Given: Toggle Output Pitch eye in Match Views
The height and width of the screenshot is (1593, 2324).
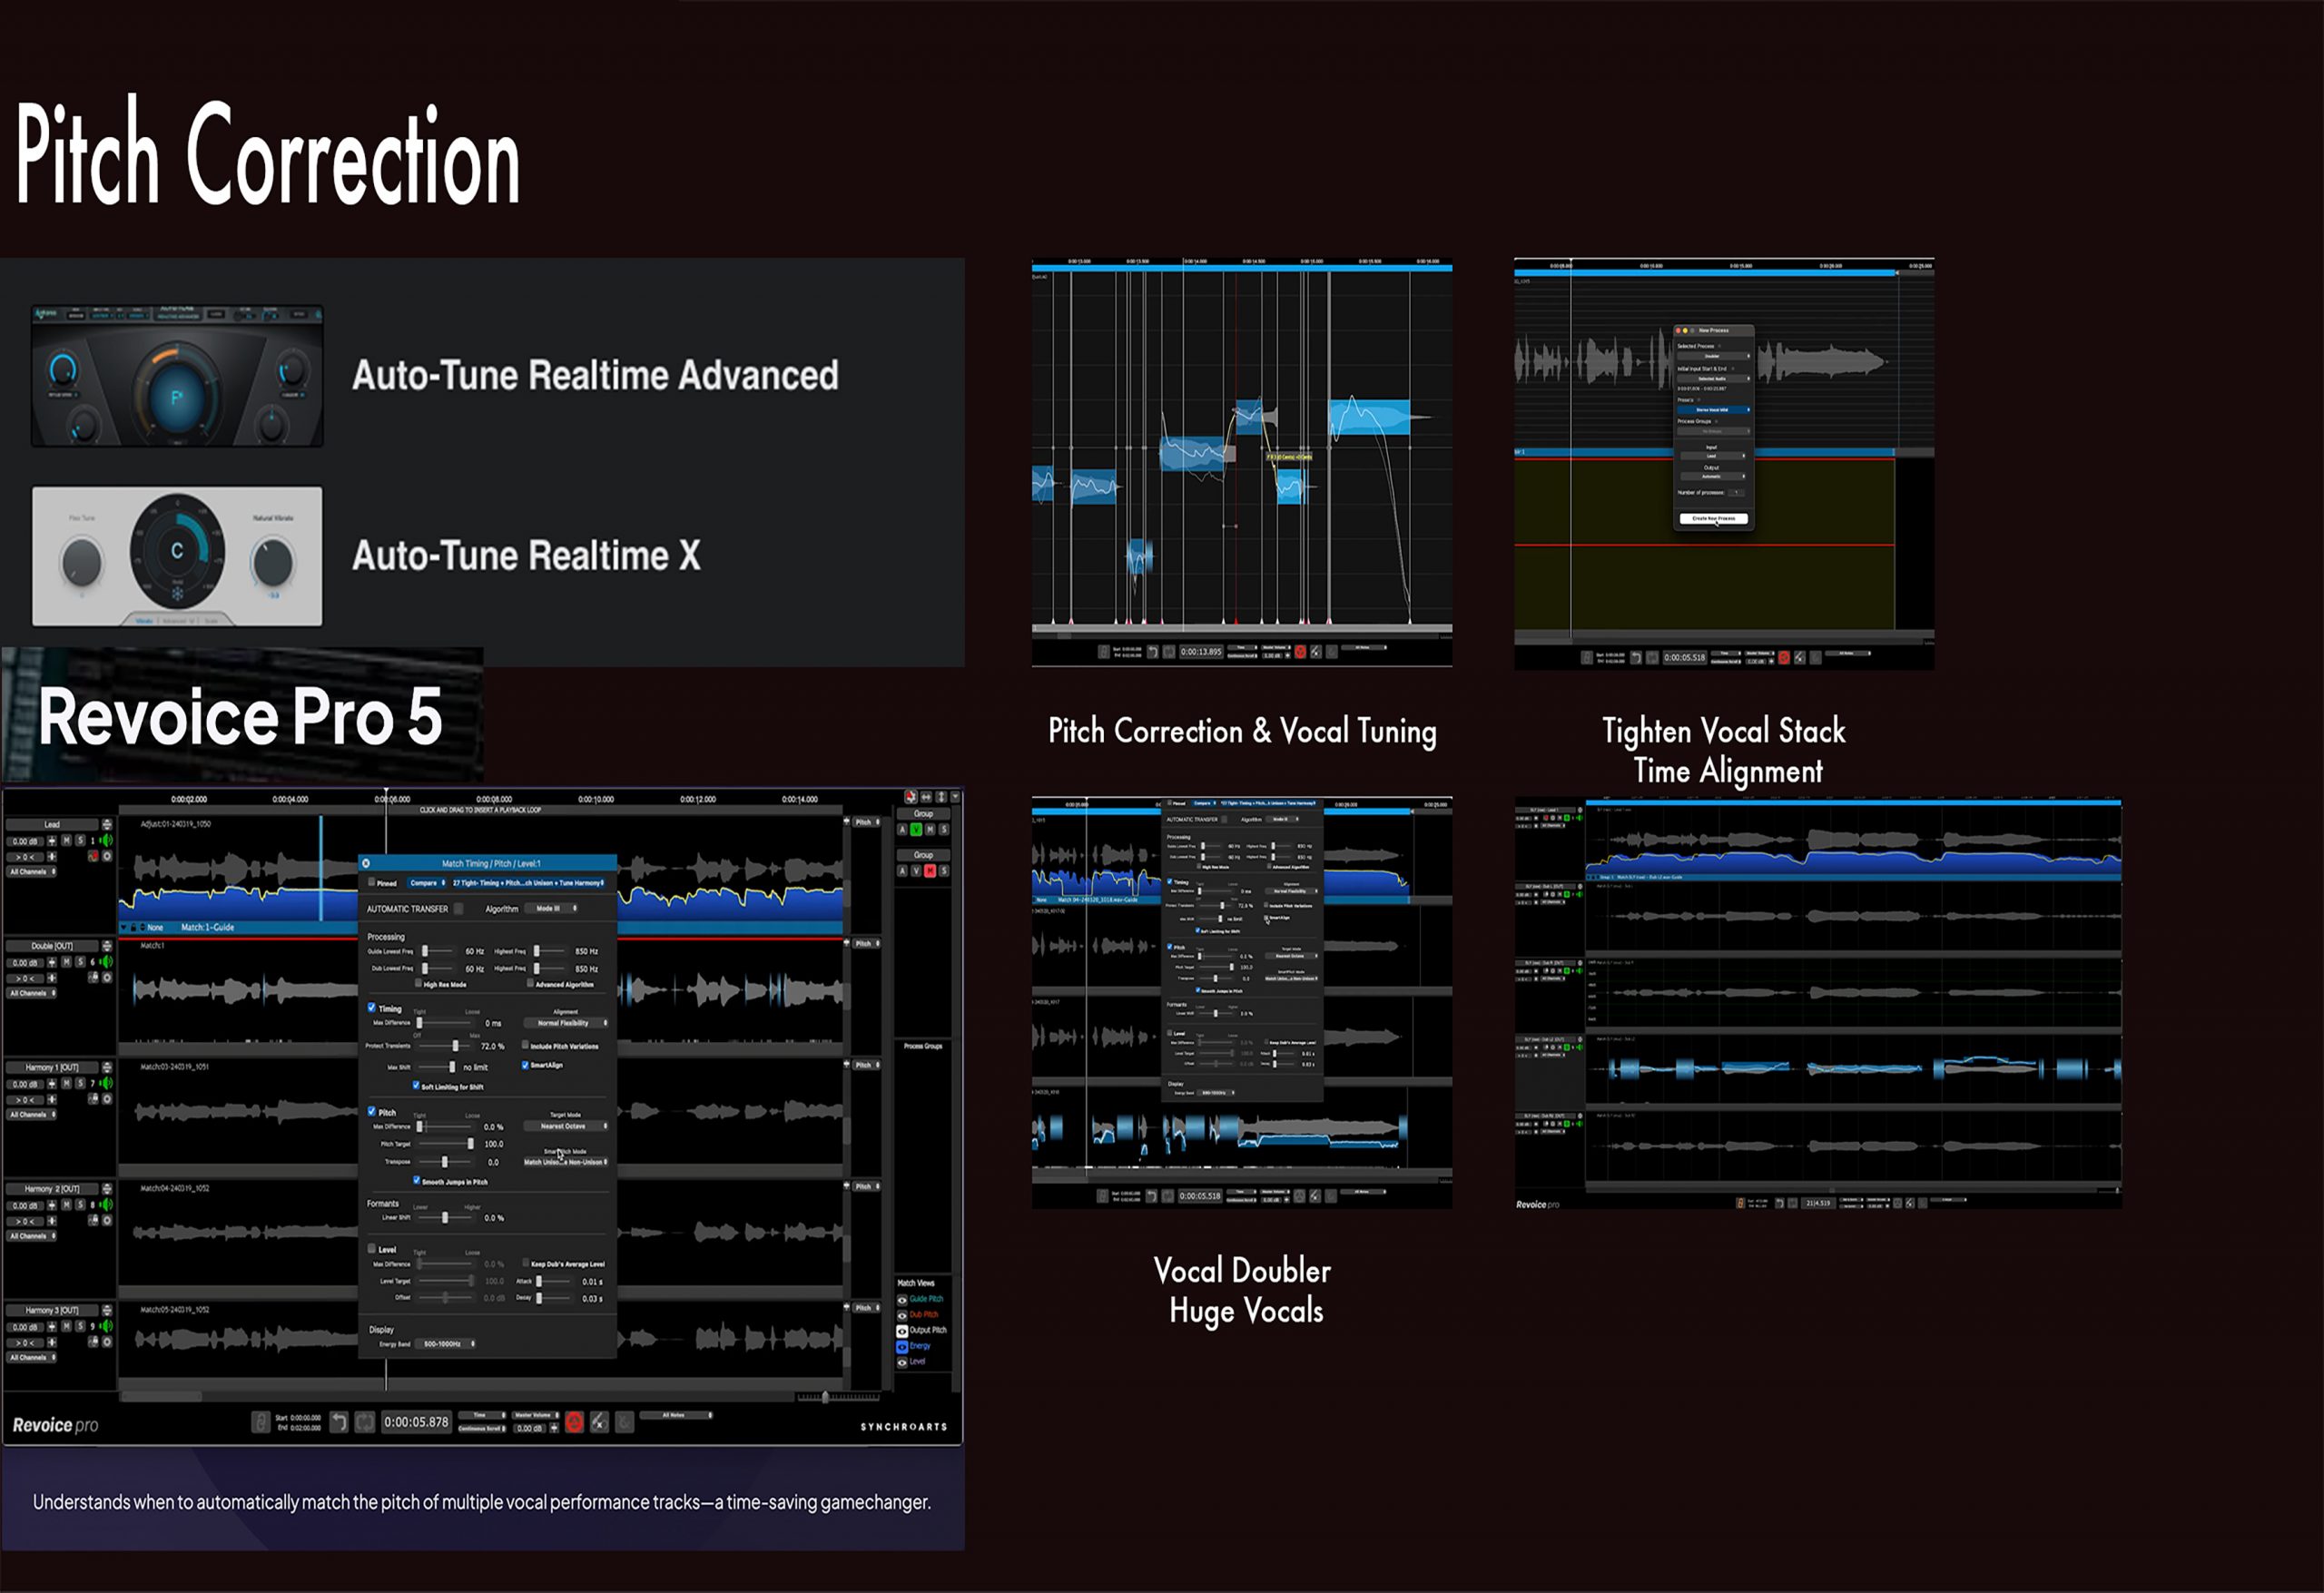Looking at the screenshot, I should (x=902, y=1330).
